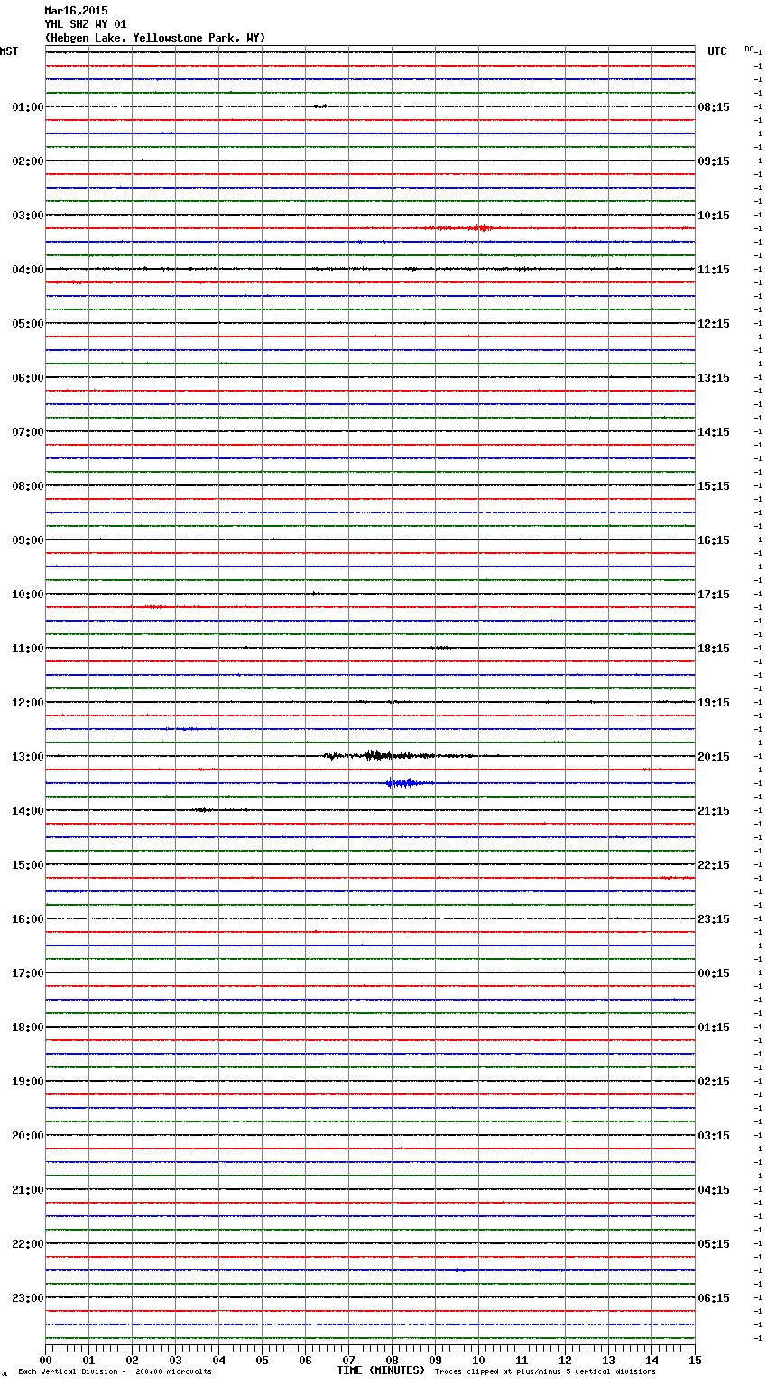Viewport: 767px width, 1384px height.
Task: Click the 10:00 MST time label
Action: click(x=28, y=595)
